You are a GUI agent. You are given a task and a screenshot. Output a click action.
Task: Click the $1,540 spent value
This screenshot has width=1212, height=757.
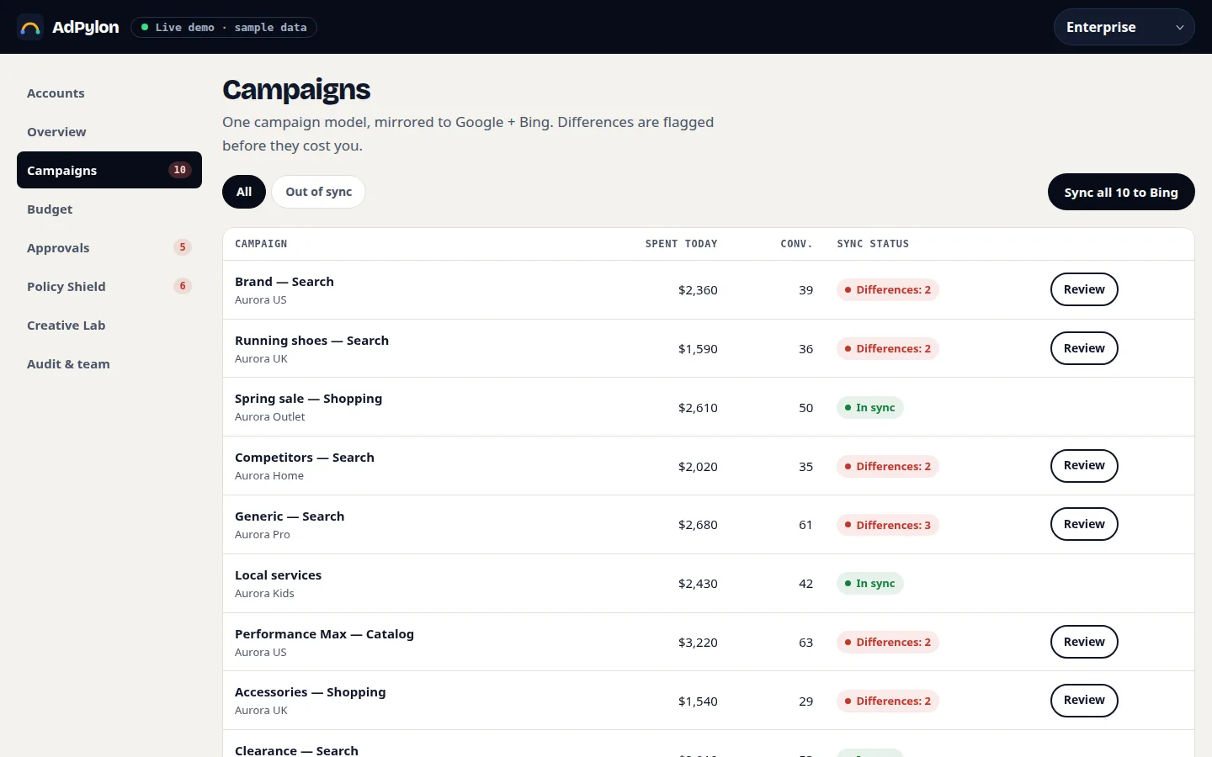[x=698, y=701]
